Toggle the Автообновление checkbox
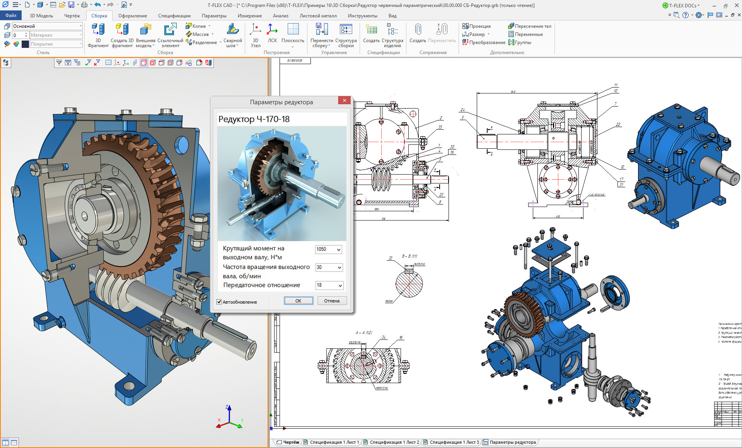742x448 pixels. click(x=219, y=302)
